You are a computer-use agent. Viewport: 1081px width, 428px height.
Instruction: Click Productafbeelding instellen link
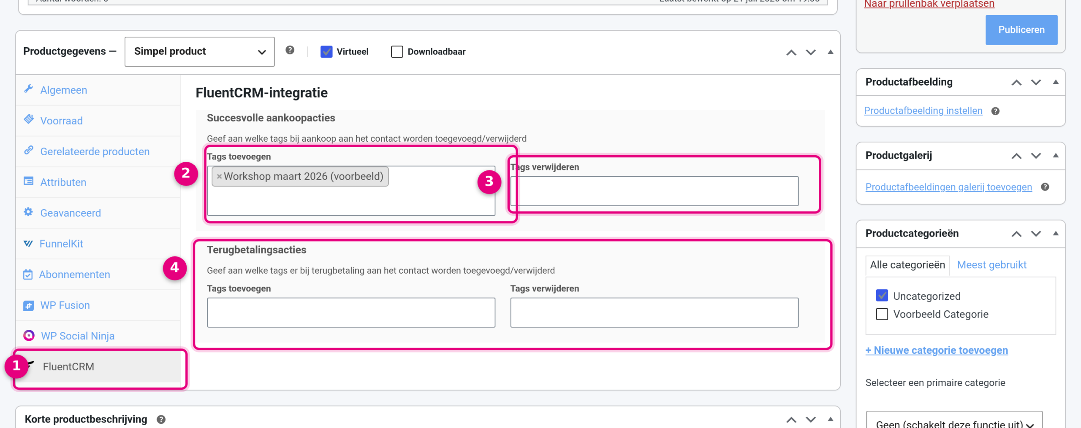tap(923, 110)
